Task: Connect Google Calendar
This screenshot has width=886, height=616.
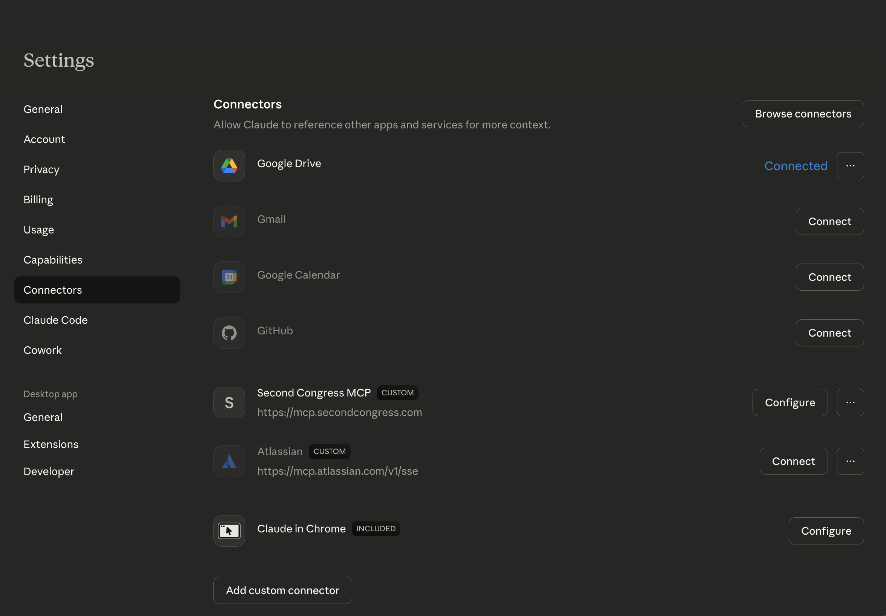Action: click(830, 277)
